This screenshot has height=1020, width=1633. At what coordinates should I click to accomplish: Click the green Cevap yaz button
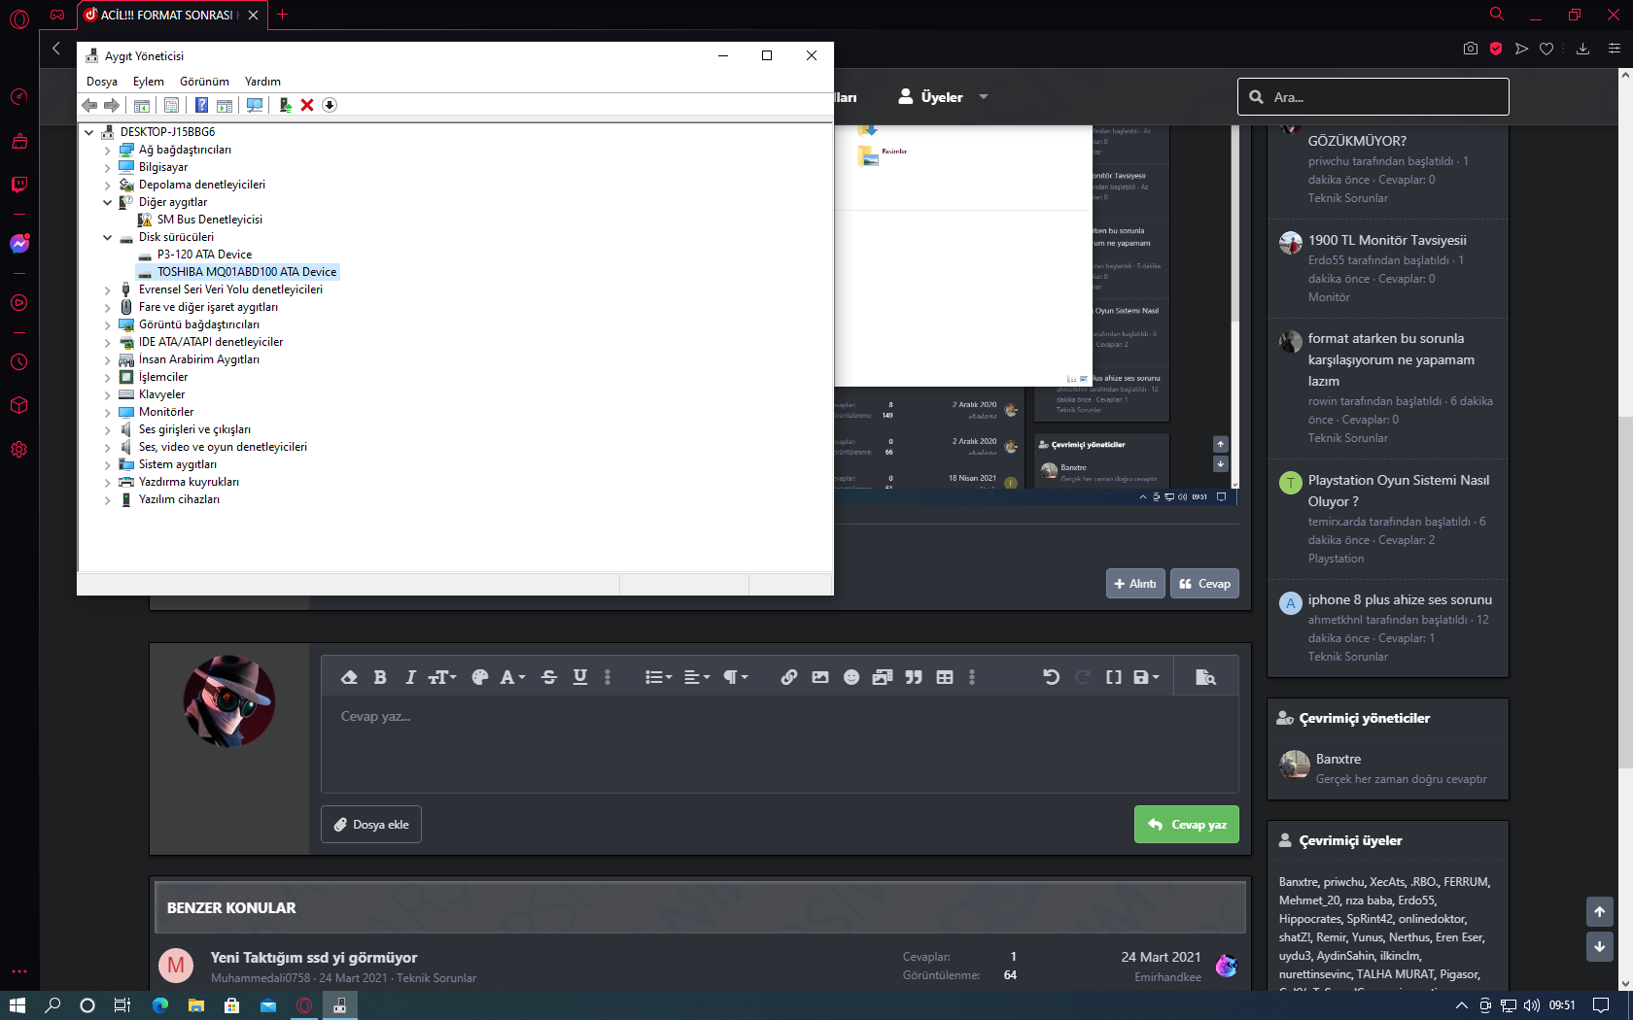click(1187, 824)
